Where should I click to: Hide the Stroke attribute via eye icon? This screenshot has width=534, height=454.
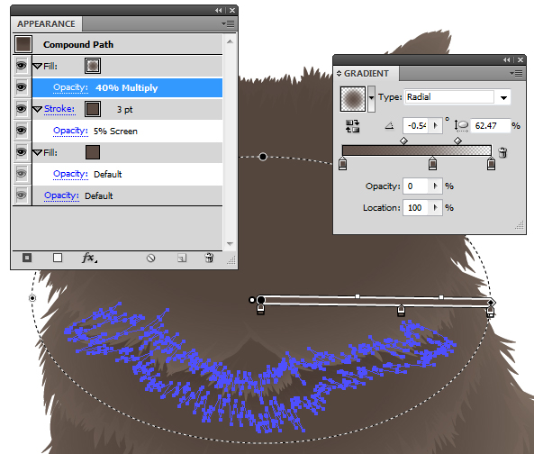[22, 109]
